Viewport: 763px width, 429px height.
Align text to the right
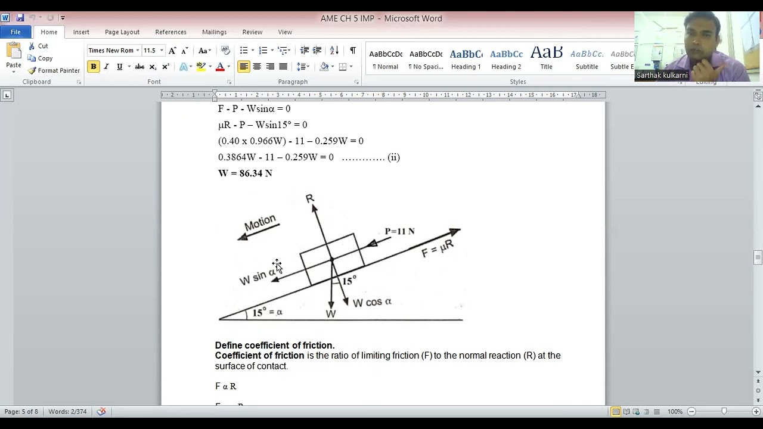coord(270,67)
